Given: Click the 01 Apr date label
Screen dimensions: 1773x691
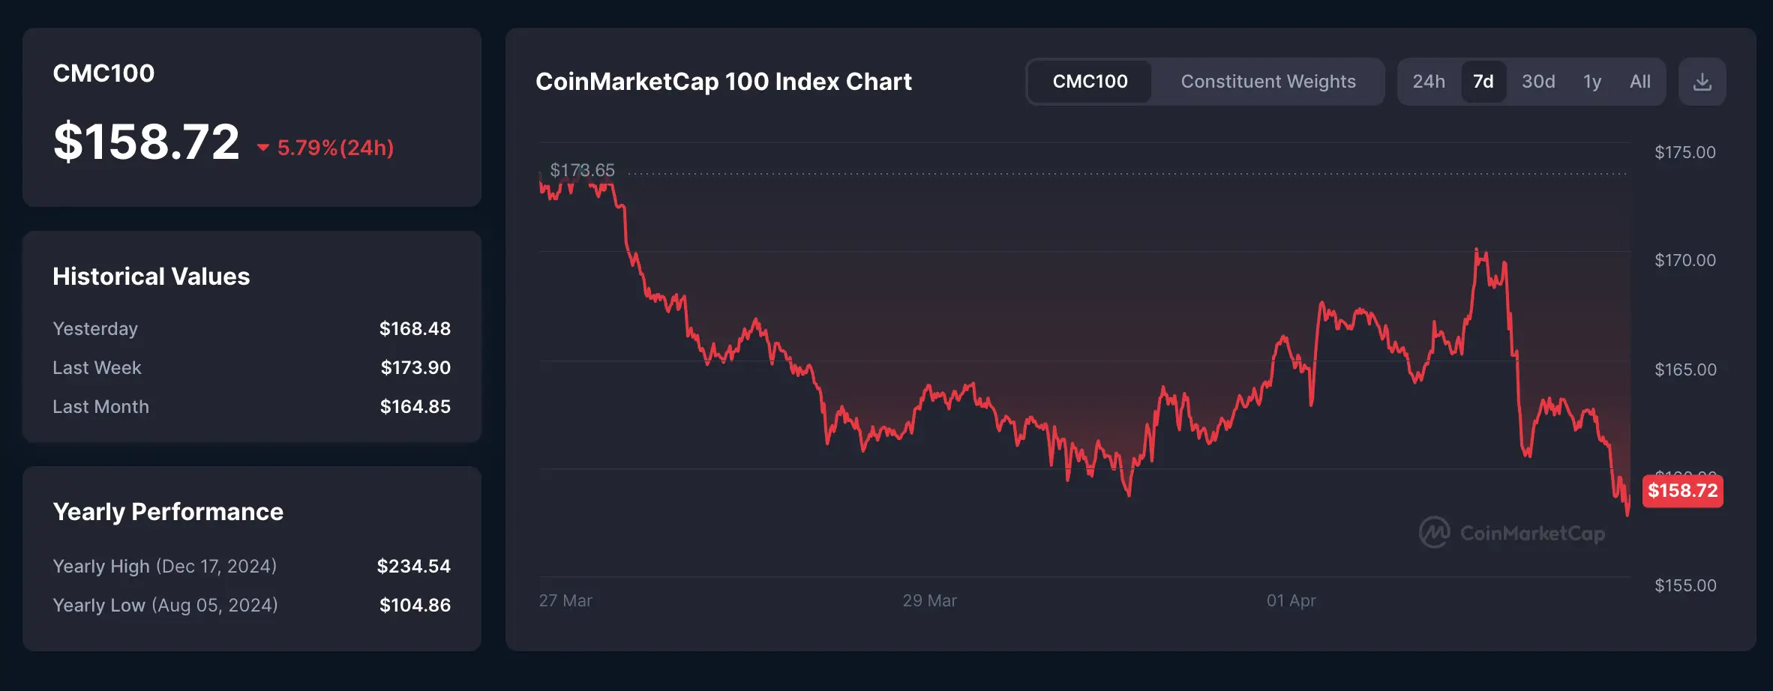Looking at the screenshot, I should (x=1291, y=601).
